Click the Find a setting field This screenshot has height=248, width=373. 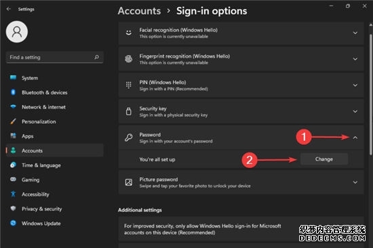point(55,57)
